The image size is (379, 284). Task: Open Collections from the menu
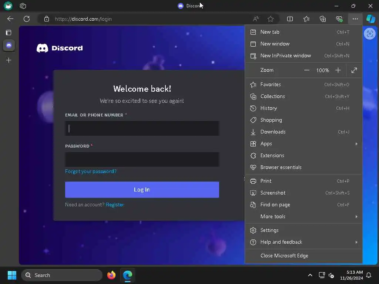303,97
